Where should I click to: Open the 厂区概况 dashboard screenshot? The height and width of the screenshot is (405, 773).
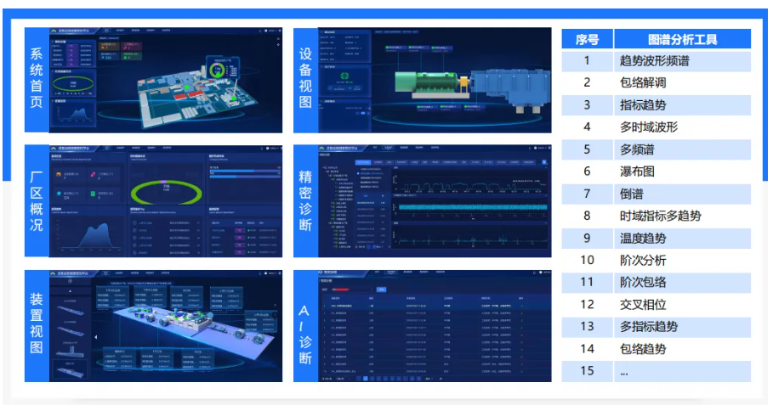pyautogui.click(x=166, y=200)
